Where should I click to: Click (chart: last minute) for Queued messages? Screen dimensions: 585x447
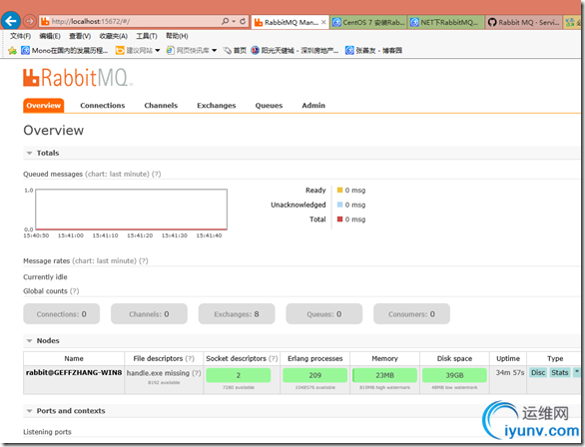(117, 174)
